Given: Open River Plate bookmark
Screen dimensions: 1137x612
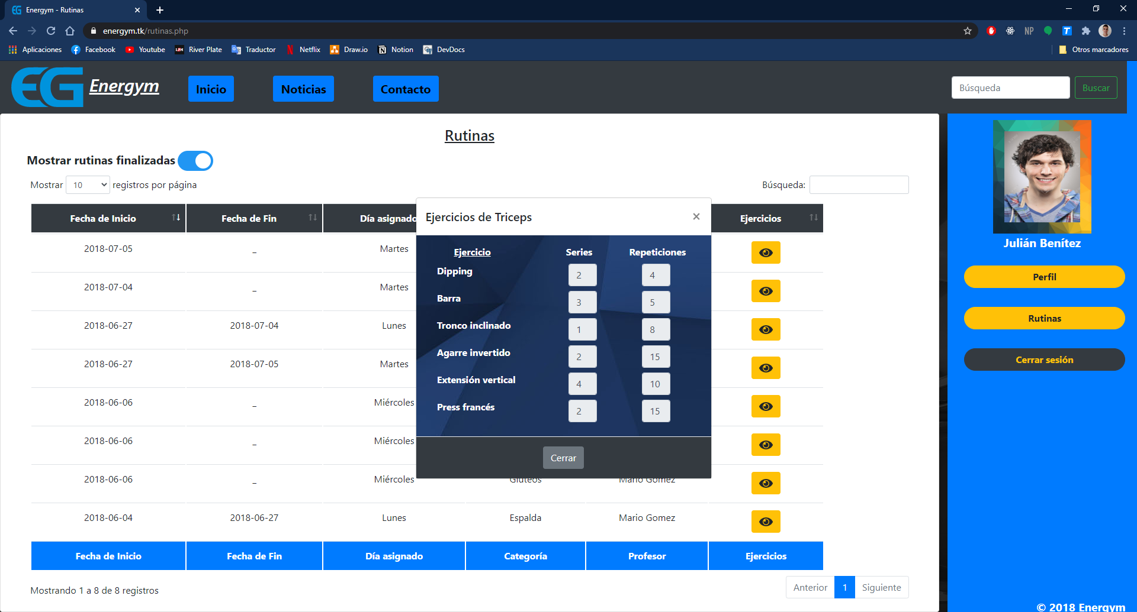Looking at the screenshot, I should (x=198, y=50).
